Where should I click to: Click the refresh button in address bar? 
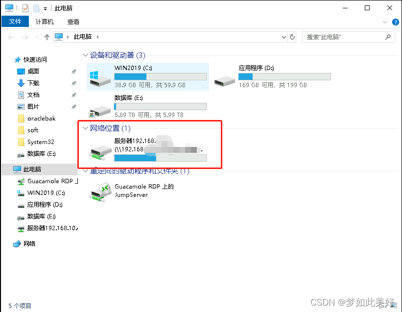292,37
